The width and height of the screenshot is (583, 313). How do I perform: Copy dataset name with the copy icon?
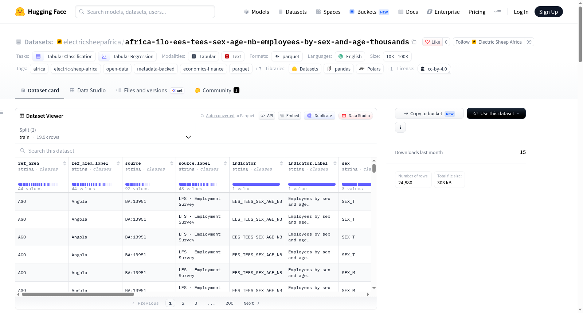414,42
